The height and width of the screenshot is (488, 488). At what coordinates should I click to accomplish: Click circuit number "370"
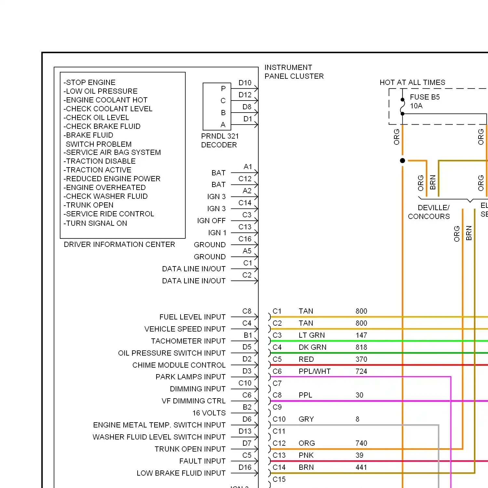pyautogui.click(x=361, y=359)
